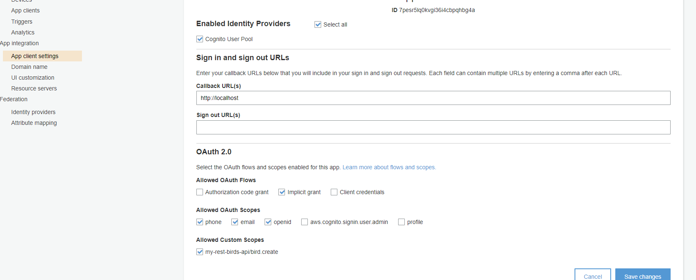Uncheck my-rest-birds-api/bird.create custom scope
The height and width of the screenshot is (280, 696).
[x=200, y=252]
